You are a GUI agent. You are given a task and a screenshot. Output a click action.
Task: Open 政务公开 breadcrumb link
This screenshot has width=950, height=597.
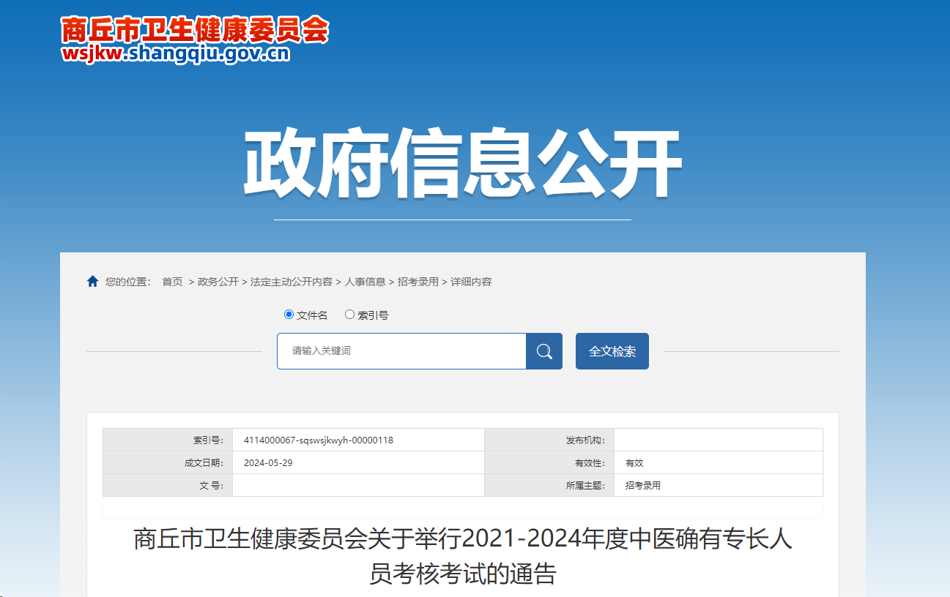click(218, 282)
